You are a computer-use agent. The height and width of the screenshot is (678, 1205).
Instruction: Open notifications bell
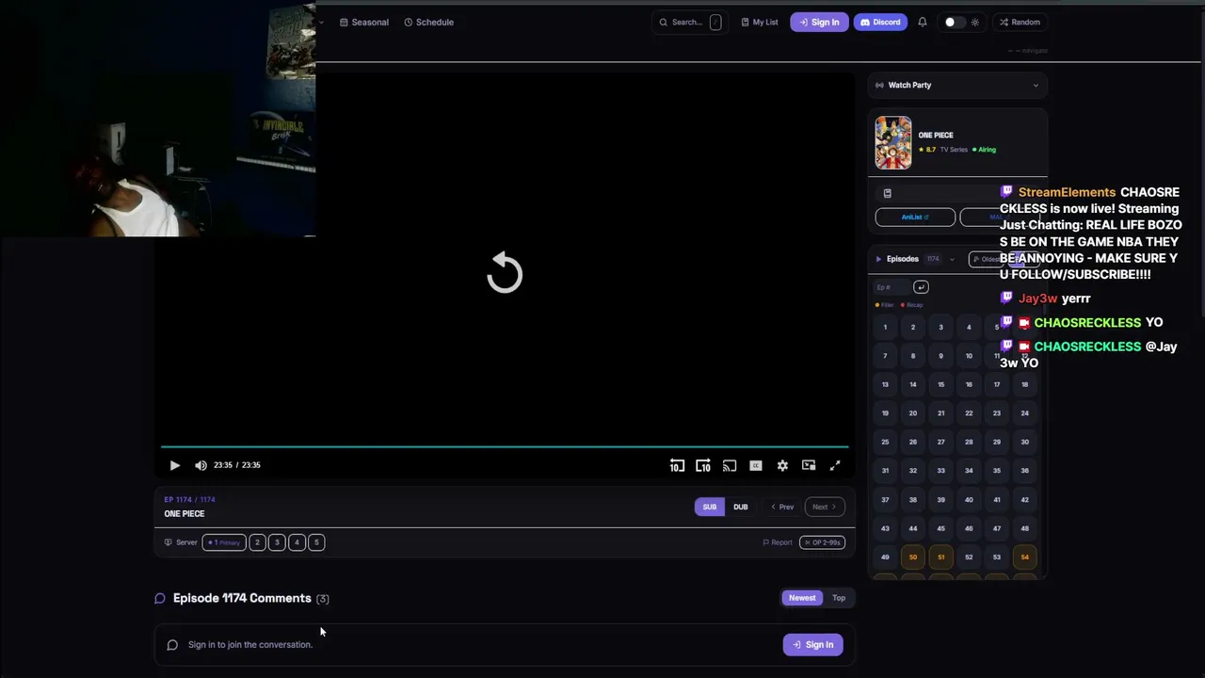click(x=923, y=22)
